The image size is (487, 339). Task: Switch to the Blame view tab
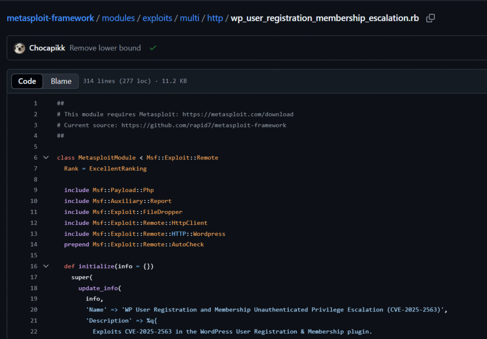pyautogui.click(x=61, y=81)
